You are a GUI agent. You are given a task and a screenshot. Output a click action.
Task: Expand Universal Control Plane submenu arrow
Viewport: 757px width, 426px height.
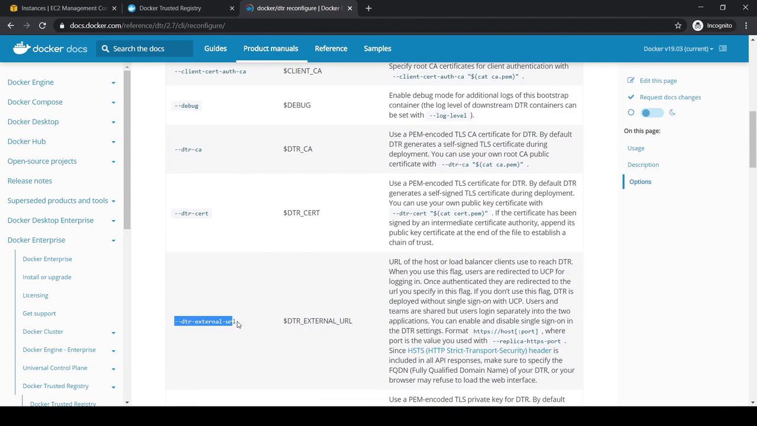click(113, 368)
